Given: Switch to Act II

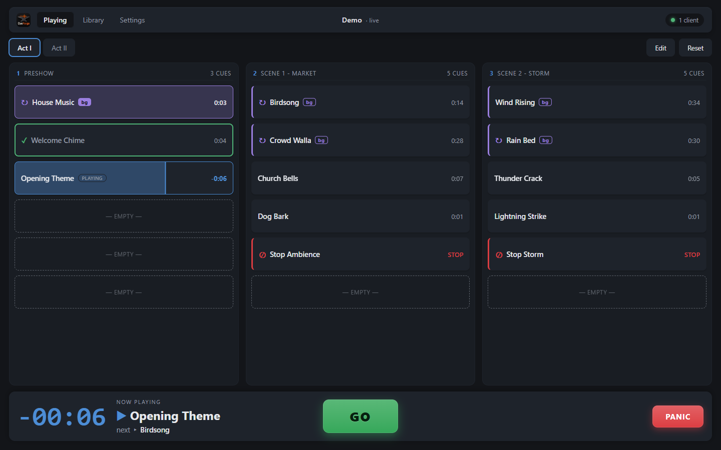Looking at the screenshot, I should 59,48.
